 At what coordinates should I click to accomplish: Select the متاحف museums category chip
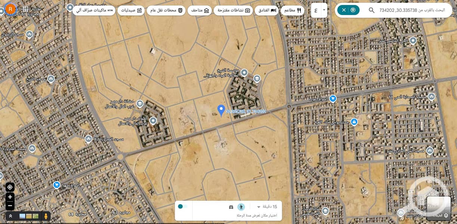coord(200,10)
